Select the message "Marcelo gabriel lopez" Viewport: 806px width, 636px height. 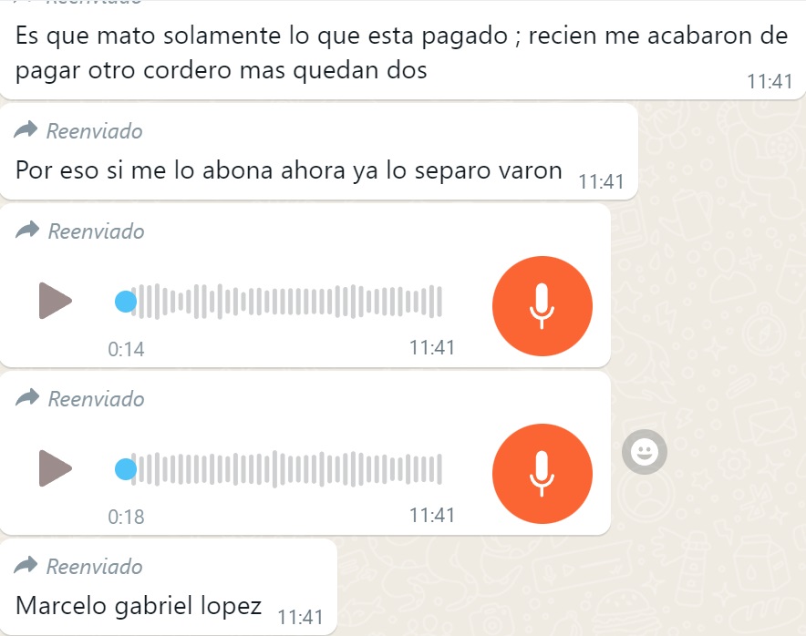(139, 606)
